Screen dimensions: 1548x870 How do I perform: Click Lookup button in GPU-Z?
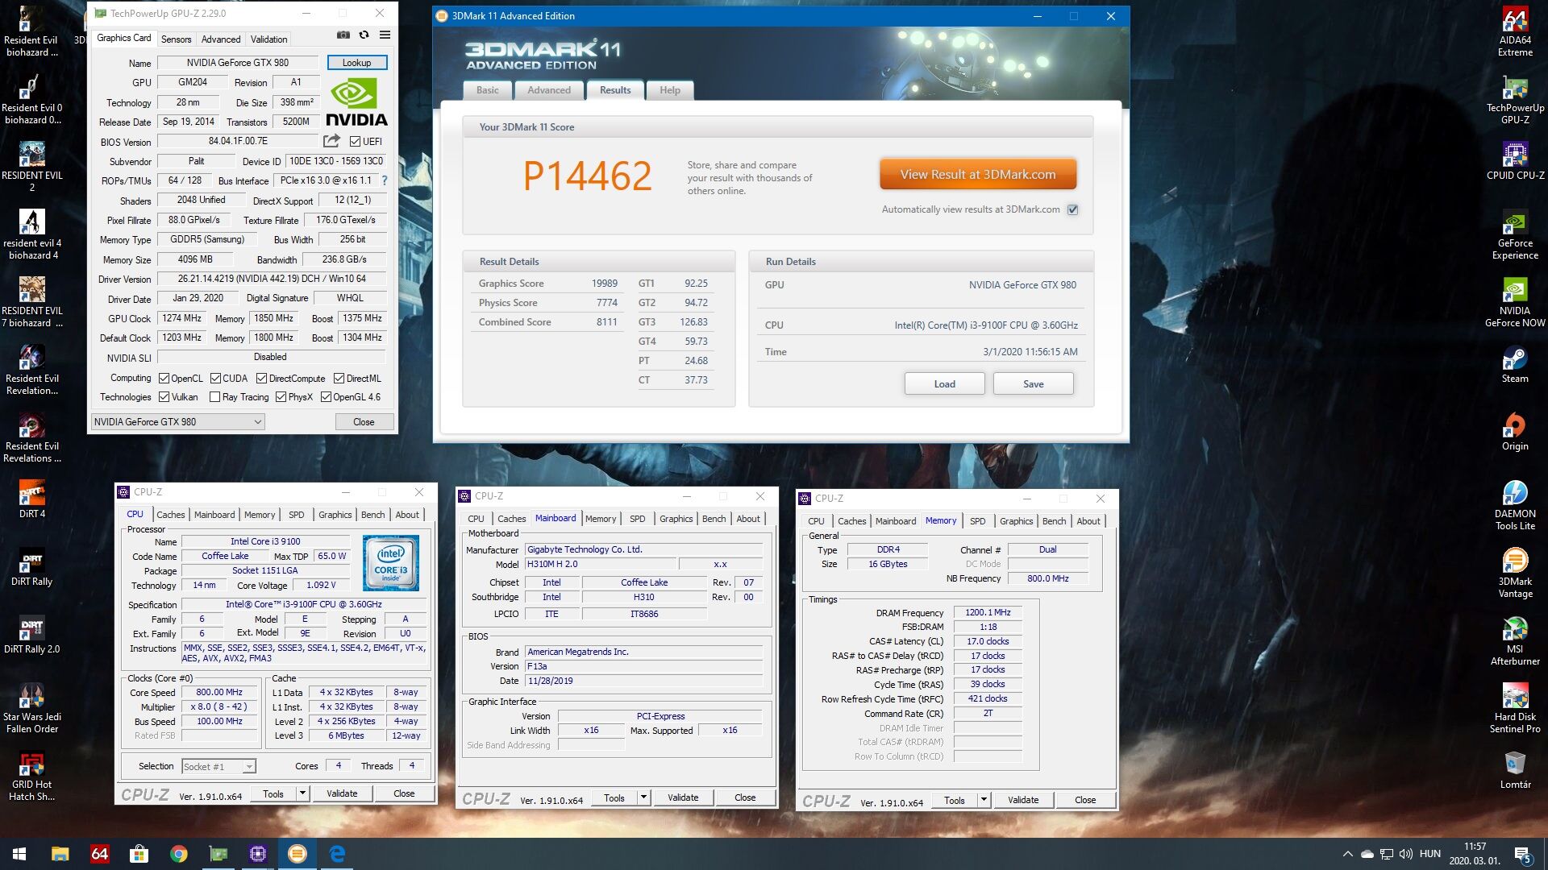tap(356, 63)
